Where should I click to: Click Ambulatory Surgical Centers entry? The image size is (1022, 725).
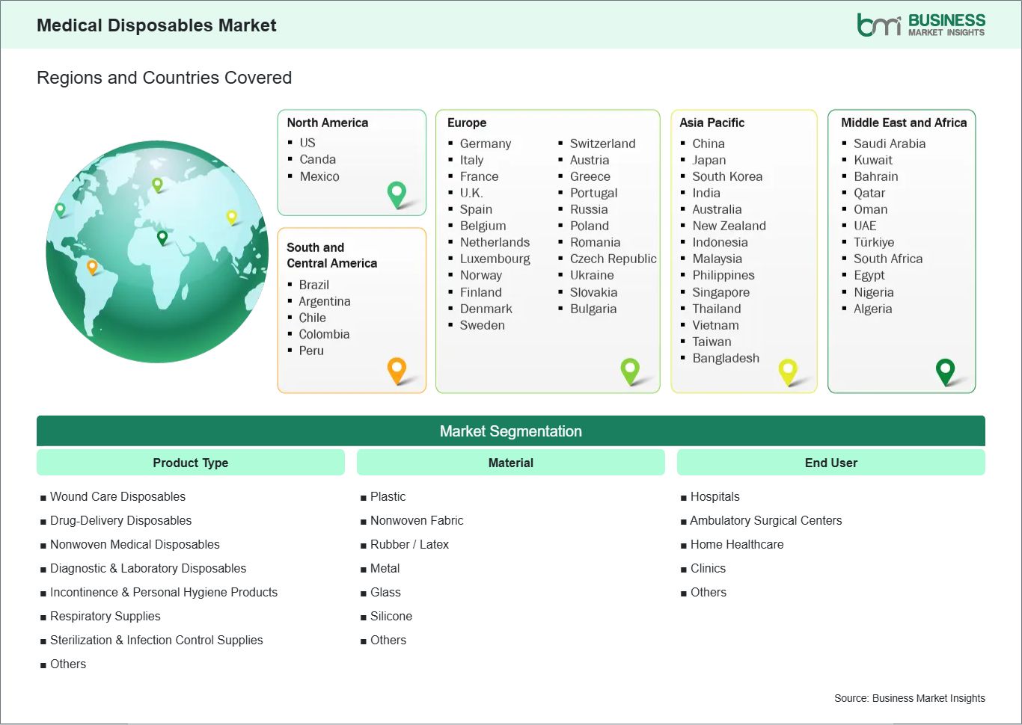click(765, 520)
